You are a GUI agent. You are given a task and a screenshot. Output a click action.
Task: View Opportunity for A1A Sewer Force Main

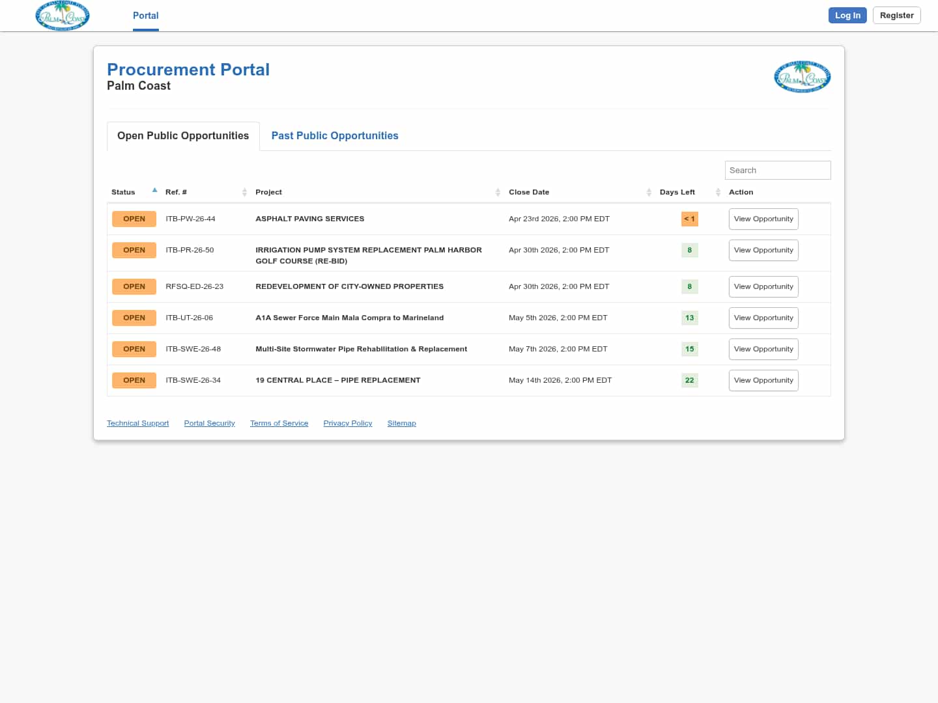[763, 318]
